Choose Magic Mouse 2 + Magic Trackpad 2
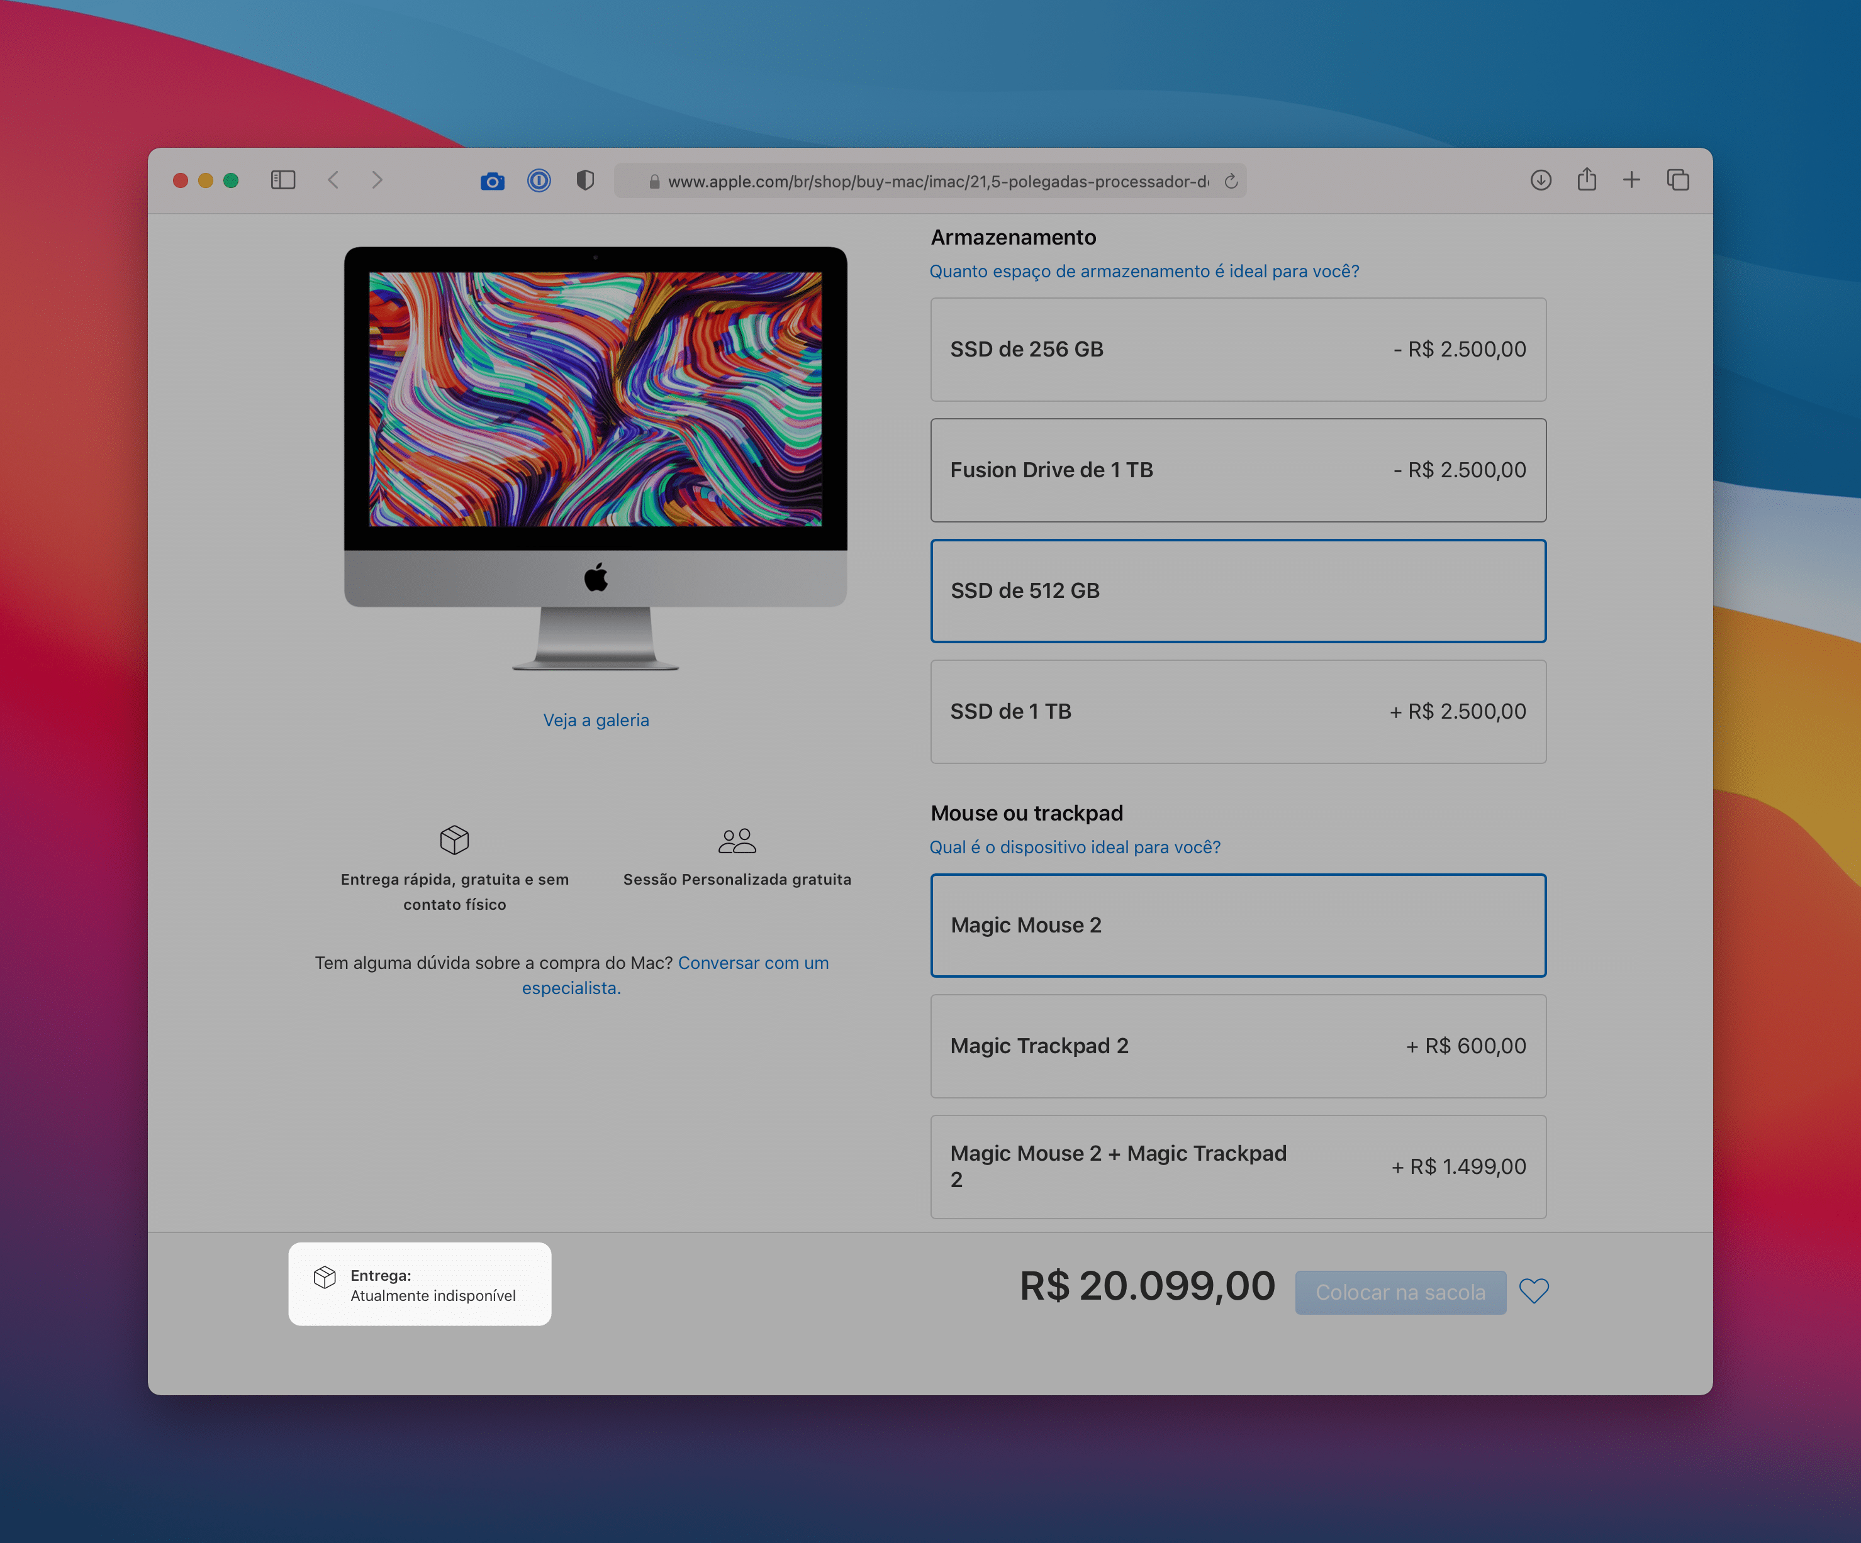 click(1238, 1166)
